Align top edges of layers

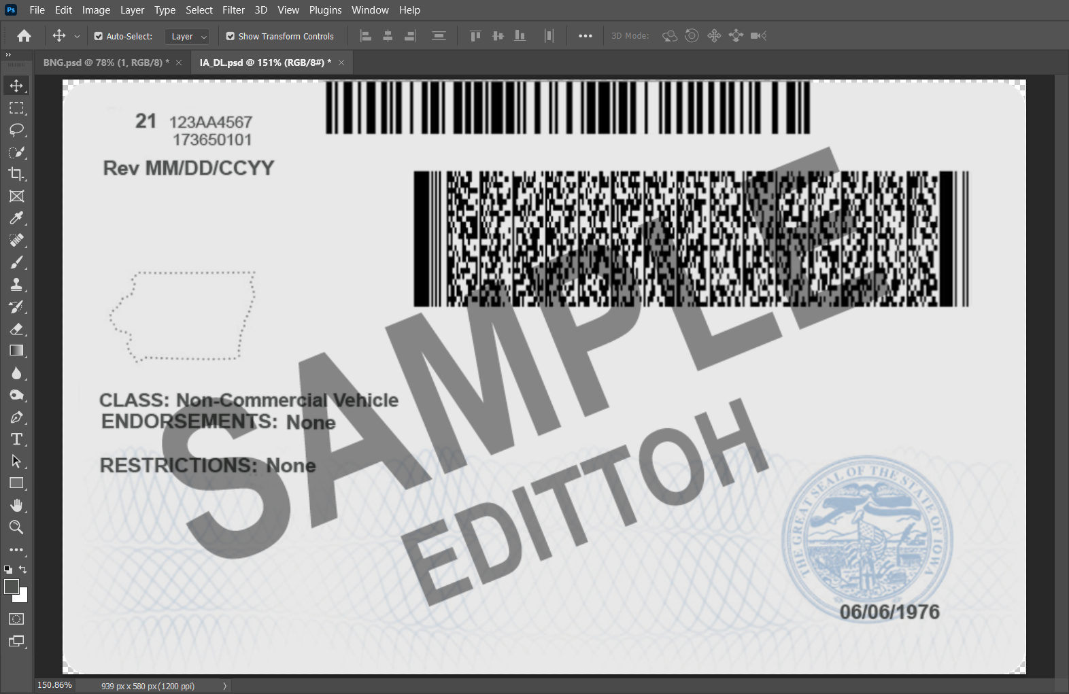(475, 36)
